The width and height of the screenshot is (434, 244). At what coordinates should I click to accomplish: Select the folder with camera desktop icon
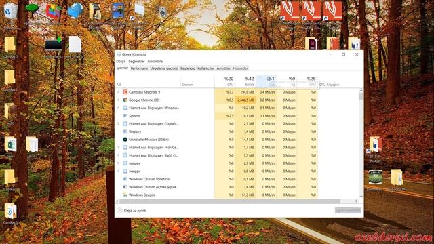[x=96, y=11]
